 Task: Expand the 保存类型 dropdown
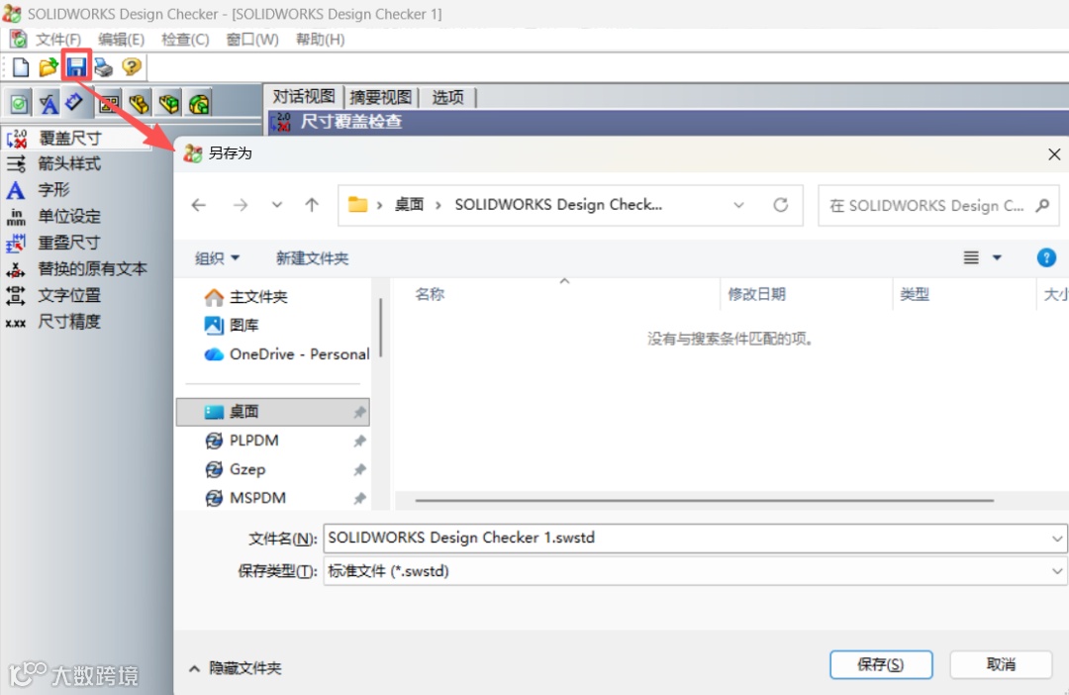[1057, 571]
